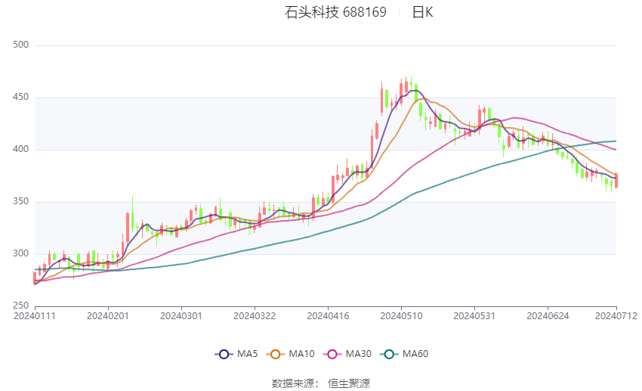Click the chart title 石头科技 688169

[x=335, y=12]
